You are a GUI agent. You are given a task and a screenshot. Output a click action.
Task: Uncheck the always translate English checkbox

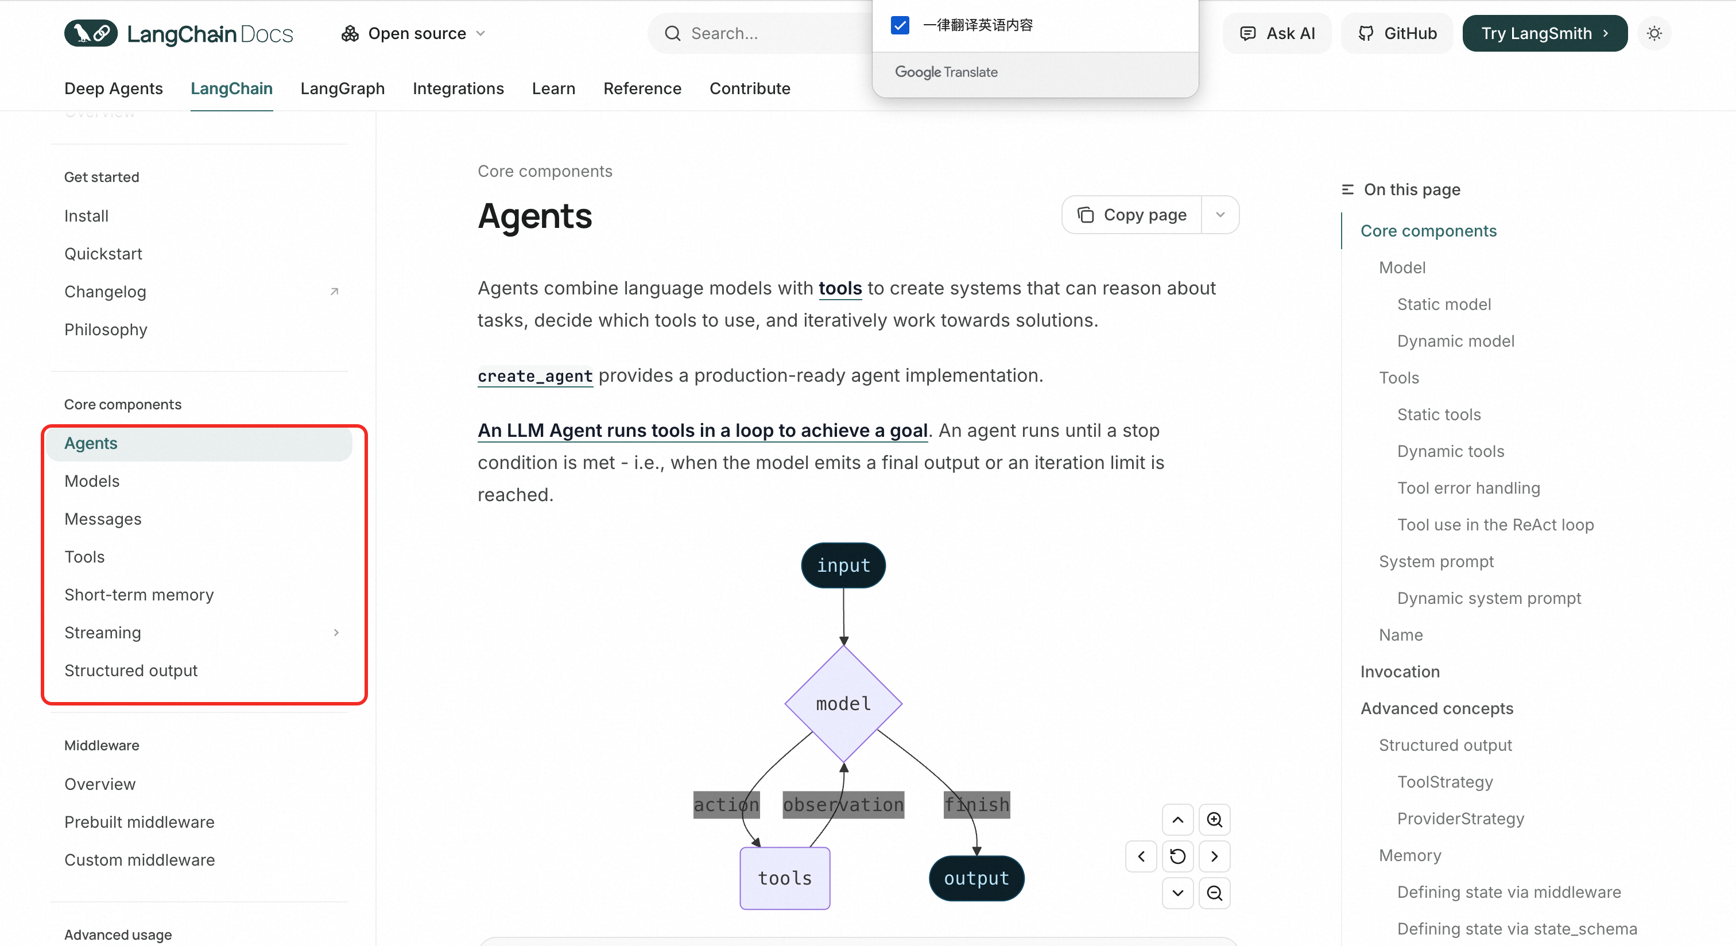tap(900, 26)
